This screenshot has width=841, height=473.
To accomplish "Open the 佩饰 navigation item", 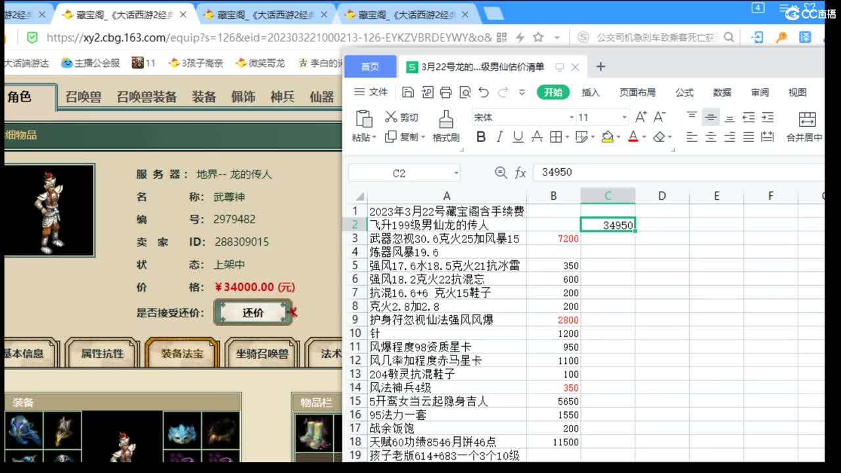I will [243, 97].
